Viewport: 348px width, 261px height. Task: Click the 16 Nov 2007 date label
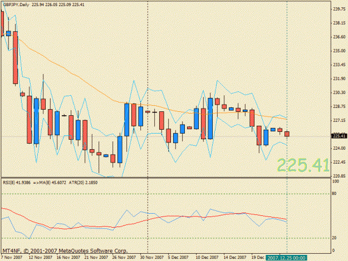(68, 258)
